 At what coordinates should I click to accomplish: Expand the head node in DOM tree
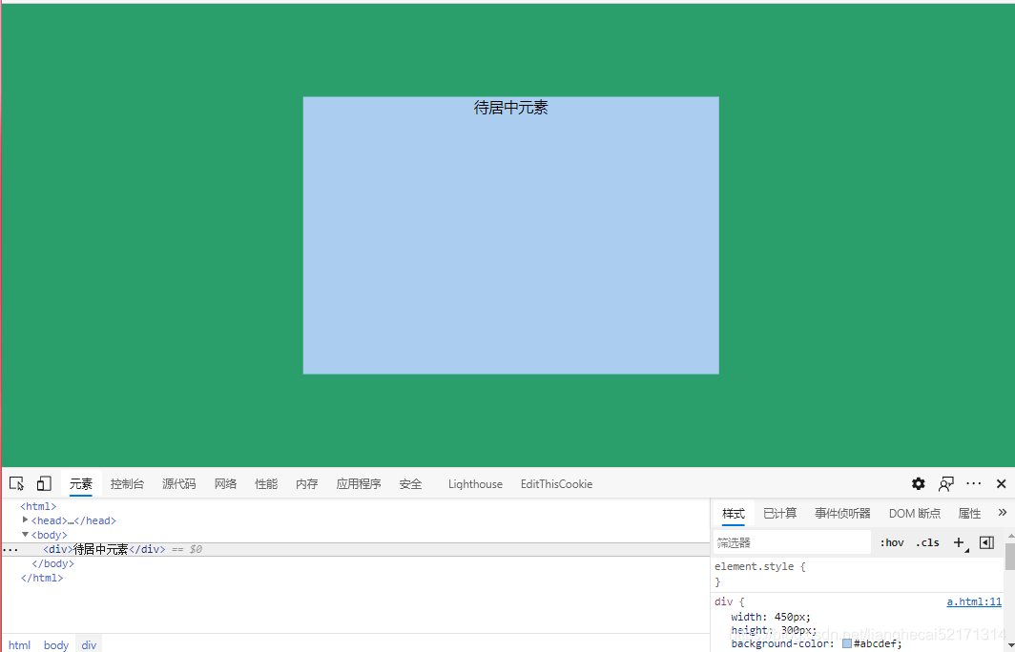[x=25, y=520]
